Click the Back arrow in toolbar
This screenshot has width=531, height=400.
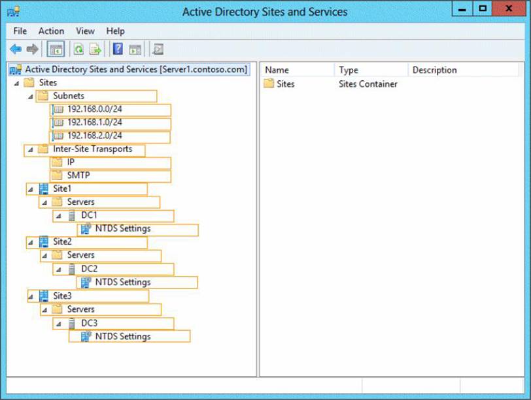(16, 49)
